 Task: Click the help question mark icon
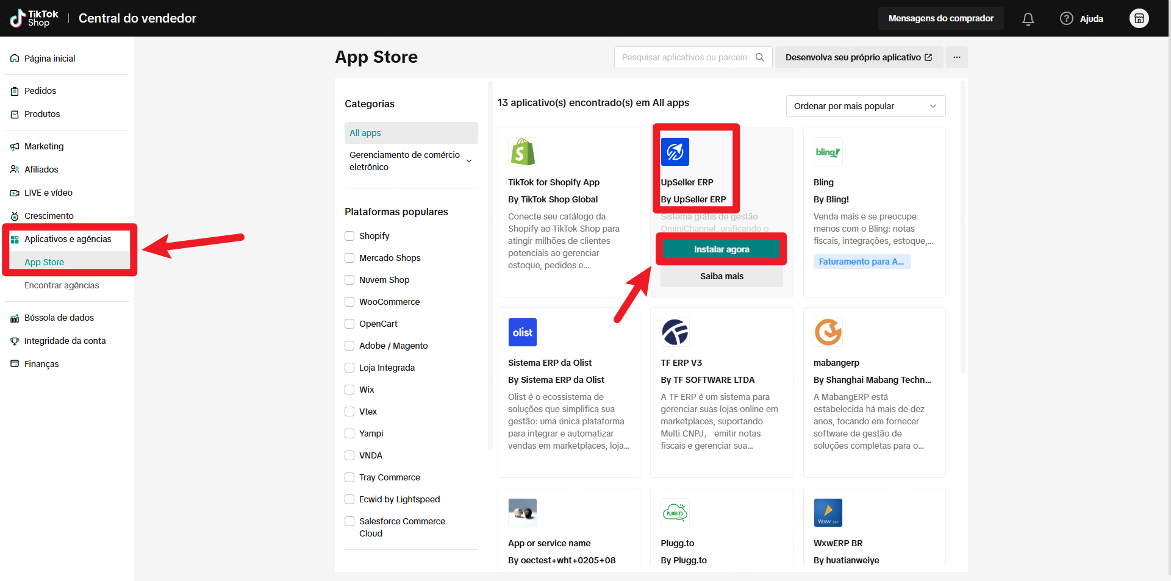point(1066,18)
